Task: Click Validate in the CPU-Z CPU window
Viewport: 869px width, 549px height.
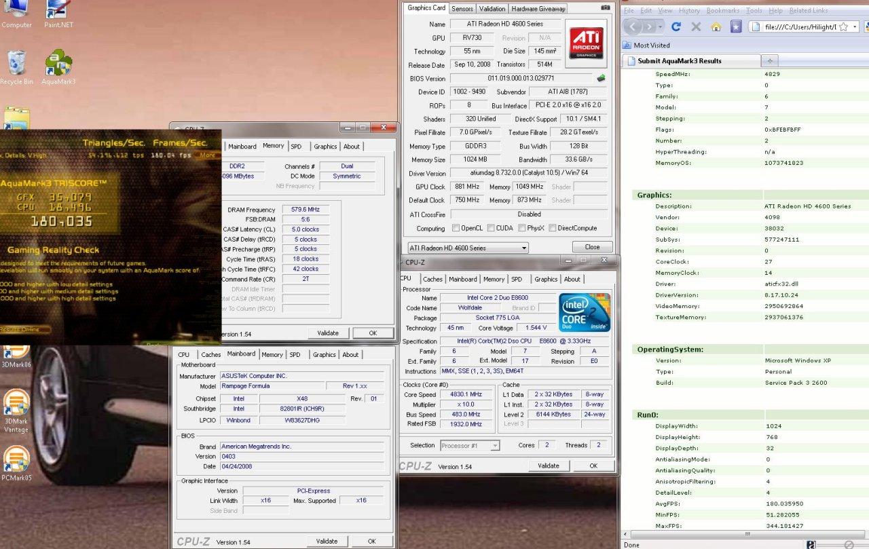Action: point(549,466)
